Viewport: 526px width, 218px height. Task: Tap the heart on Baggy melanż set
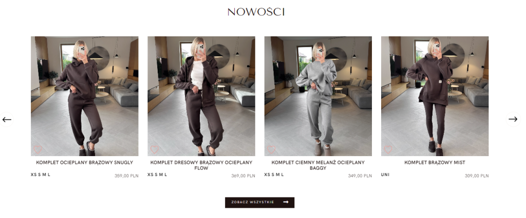(271, 149)
